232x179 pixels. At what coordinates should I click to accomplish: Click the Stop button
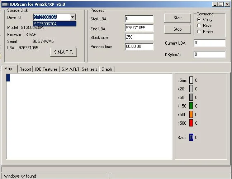click(177, 29)
